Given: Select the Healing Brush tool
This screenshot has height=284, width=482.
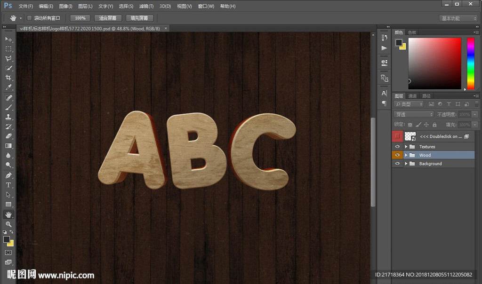Looking at the screenshot, I should coord(8,98).
